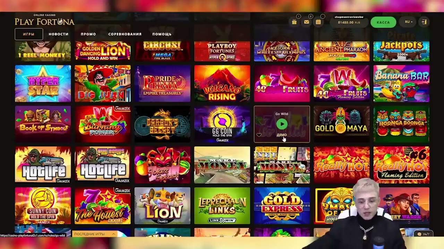Select the Игры tab
The image size is (444, 249).
(x=29, y=34)
